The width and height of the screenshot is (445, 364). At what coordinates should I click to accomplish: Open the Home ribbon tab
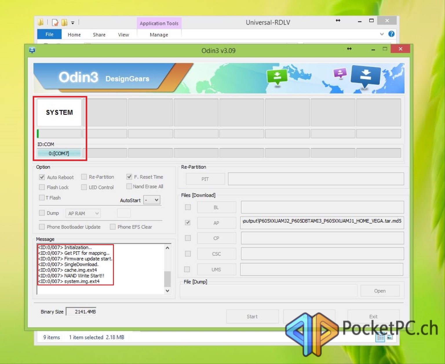74,35
